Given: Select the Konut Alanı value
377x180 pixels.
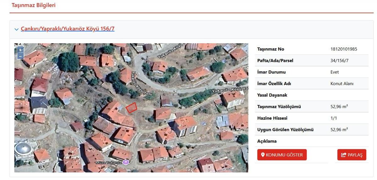Looking at the screenshot, I should (x=342, y=84).
